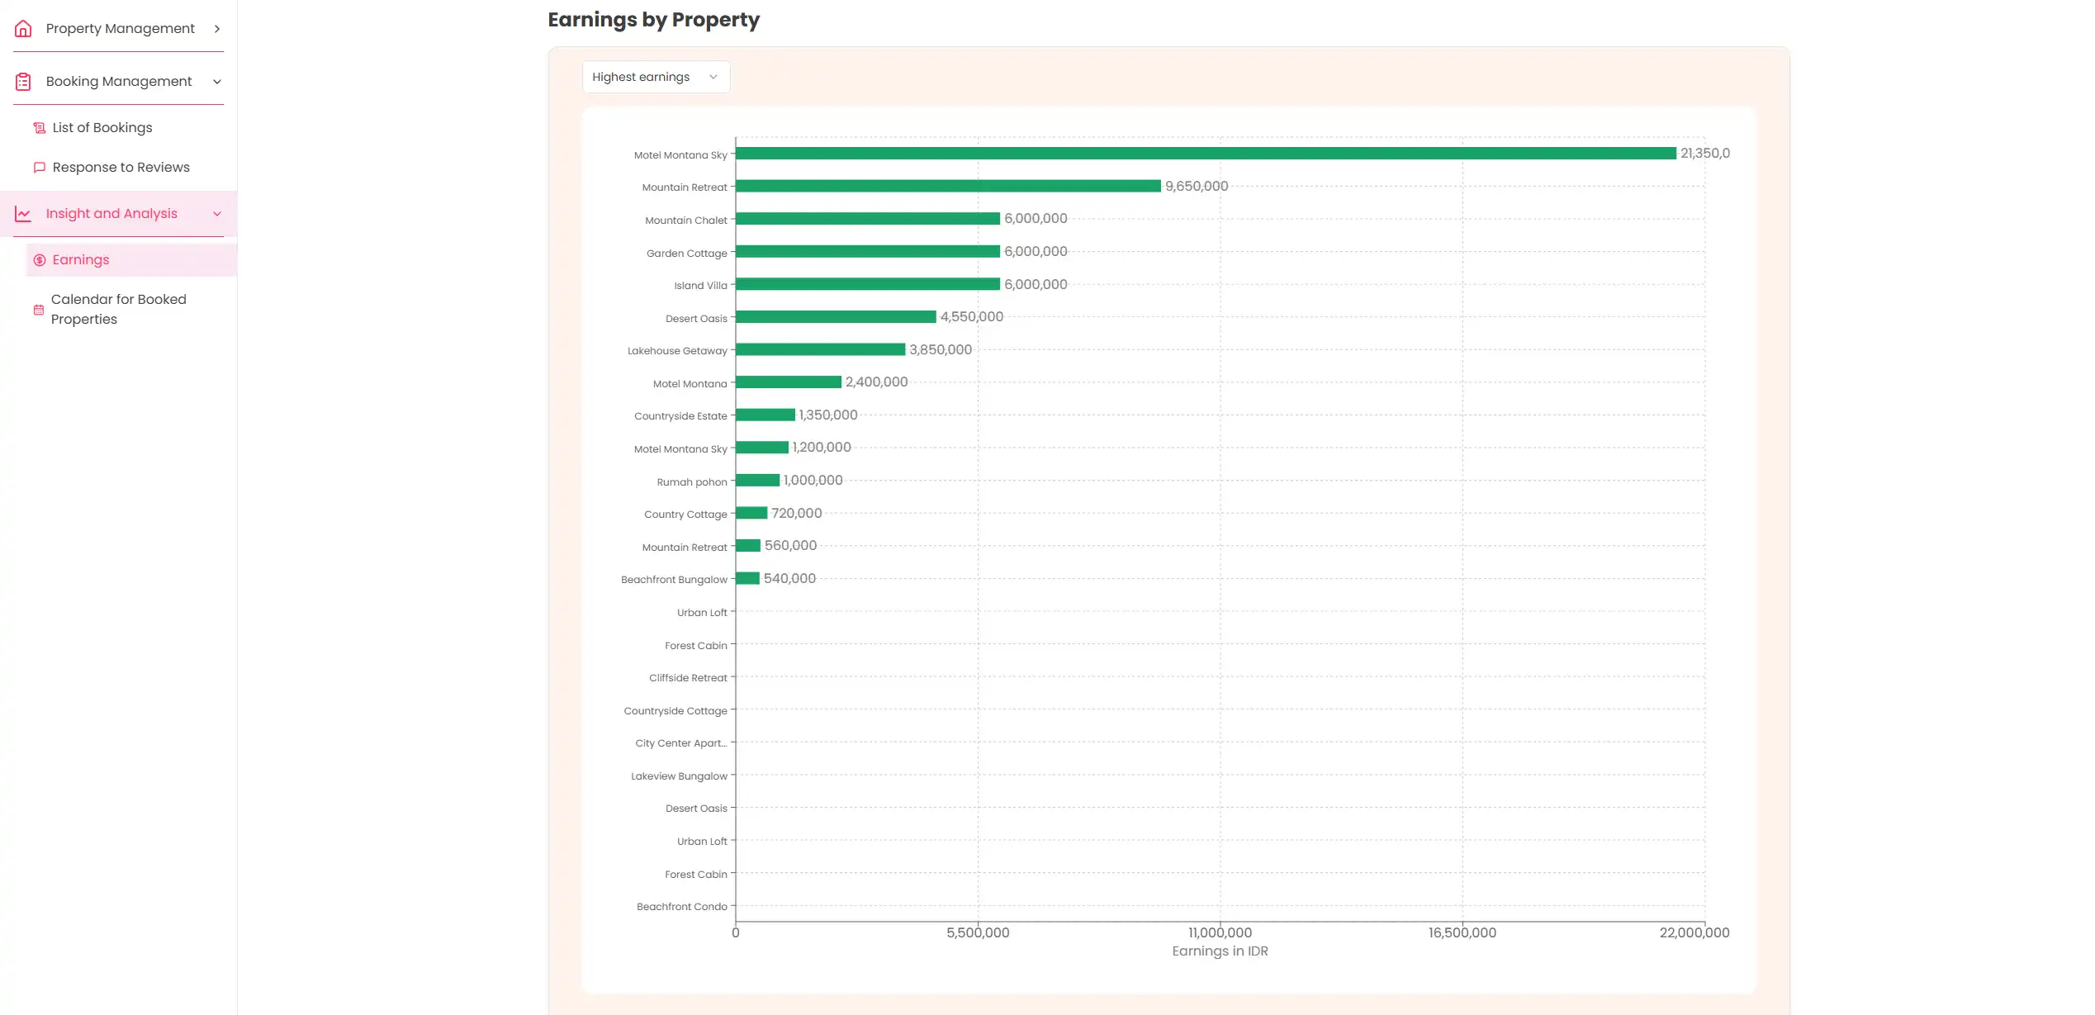Viewport: 2095px width, 1015px height.
Task: Select the Insight and Analysis section label
Action: point(111,214)
